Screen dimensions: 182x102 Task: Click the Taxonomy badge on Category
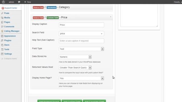[x=51, y=7]
